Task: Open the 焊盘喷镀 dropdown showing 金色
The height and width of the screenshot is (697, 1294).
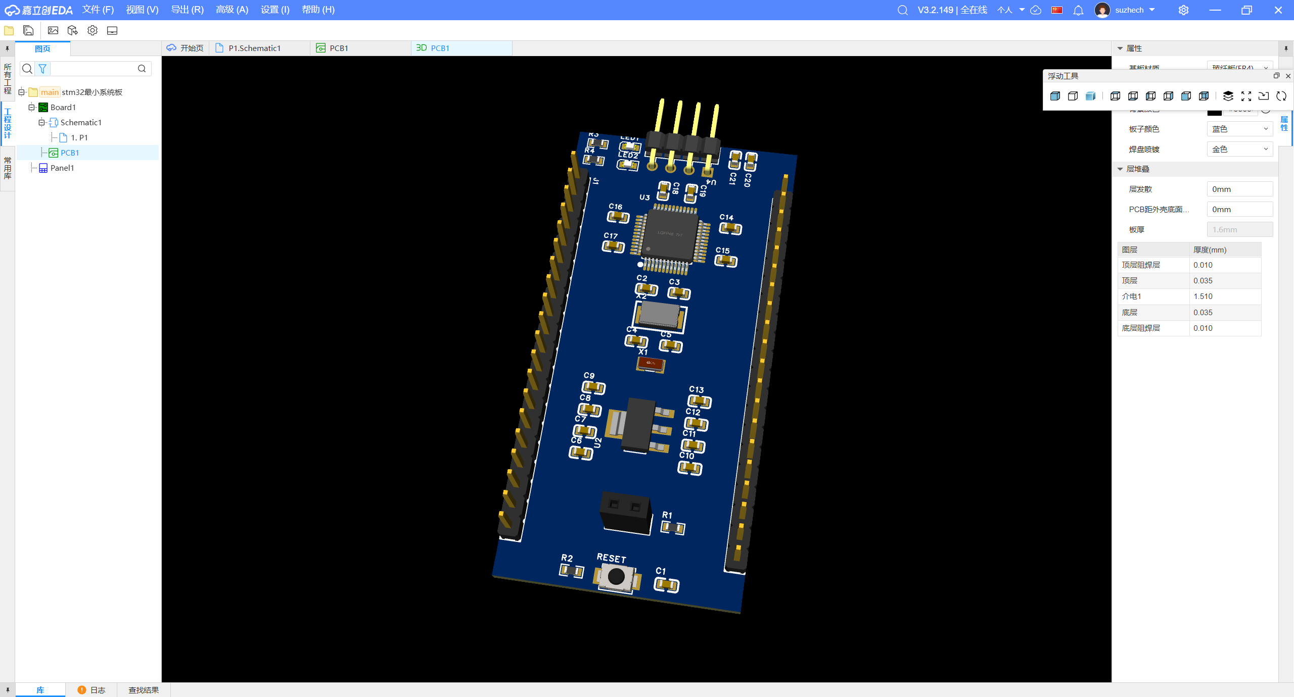Action: 1240,150
